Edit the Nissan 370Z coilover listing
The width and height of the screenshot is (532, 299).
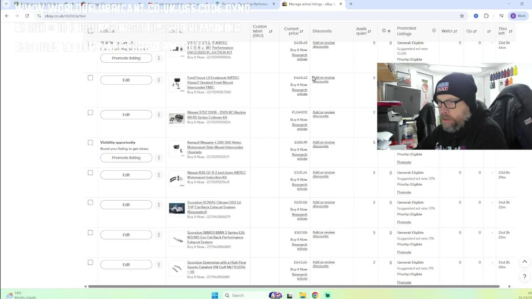[x=126, y=115]
